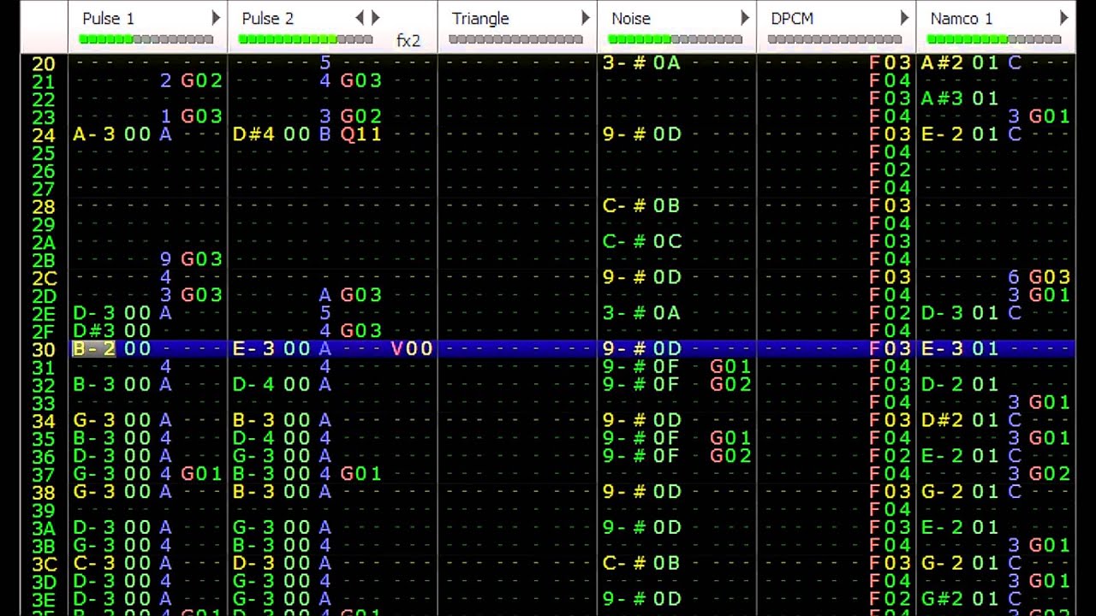Select row number 24
The width and height of the screenshot is (1096, 616).
[x=44, y=135]
